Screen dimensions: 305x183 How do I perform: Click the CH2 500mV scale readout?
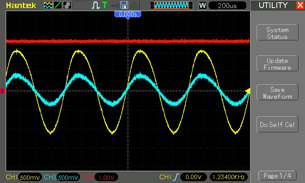(x=68, y=177)
